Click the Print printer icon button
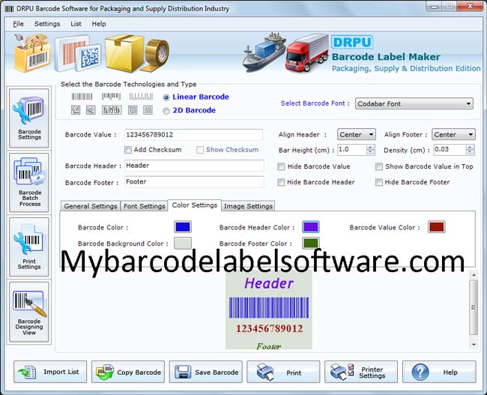Viewport: 487px width, 395px height. coord(283,372)
